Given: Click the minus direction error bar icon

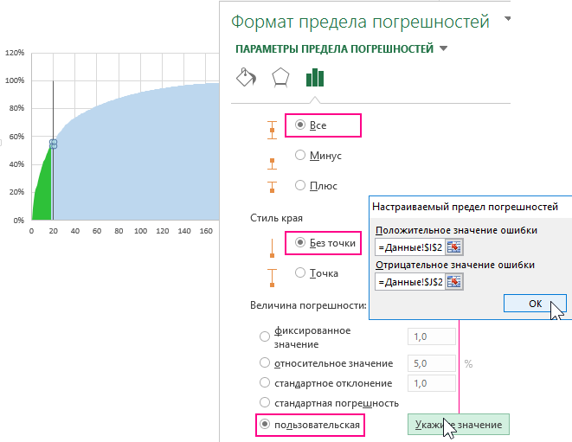Looking at the screenshot, I should pyautogui.click(x=272, y=163).
